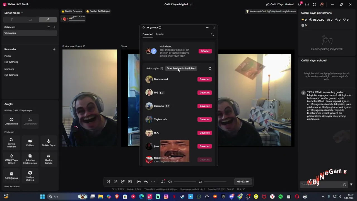Open the three-dot more options menu
357x201 pixels.
tap(153, 182)
